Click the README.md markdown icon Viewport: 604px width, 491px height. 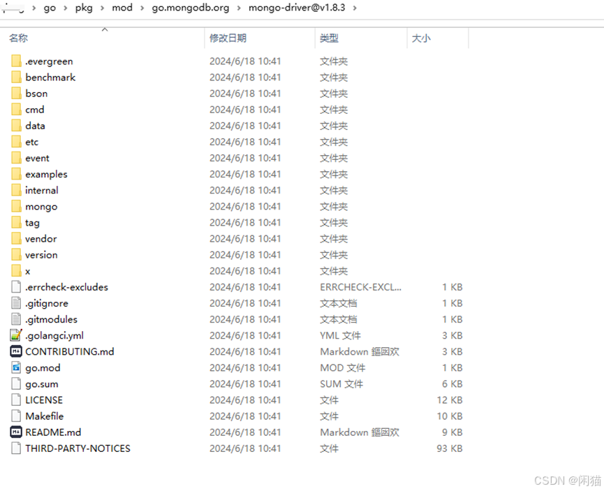point(16,432)
